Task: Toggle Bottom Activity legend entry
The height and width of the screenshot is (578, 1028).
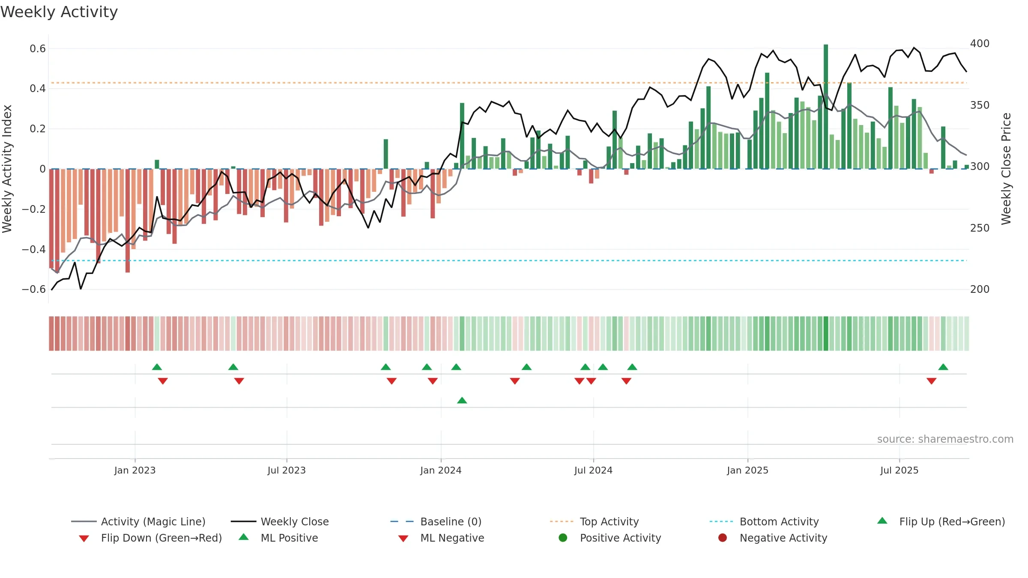Action: (764, 521)
